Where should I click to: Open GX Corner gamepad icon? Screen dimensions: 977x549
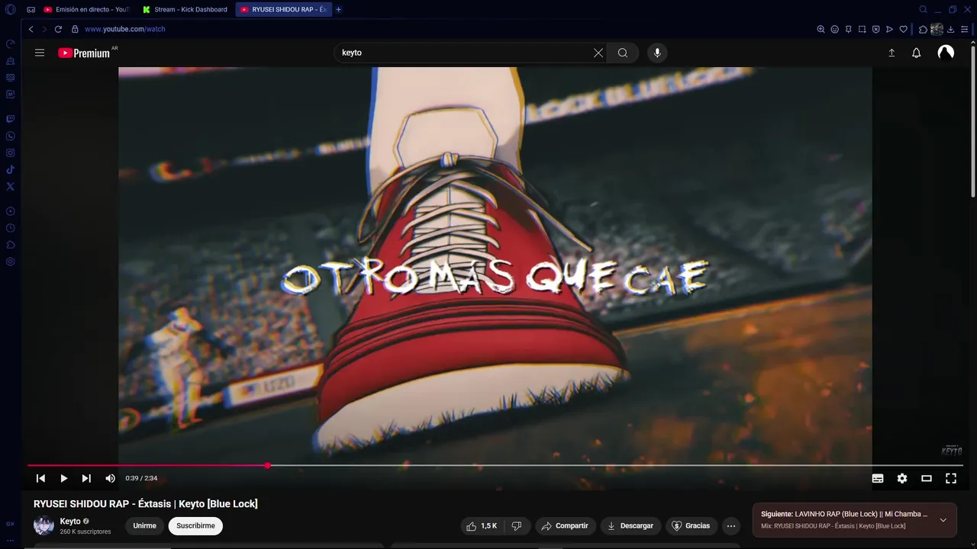(x=31, y=9)
